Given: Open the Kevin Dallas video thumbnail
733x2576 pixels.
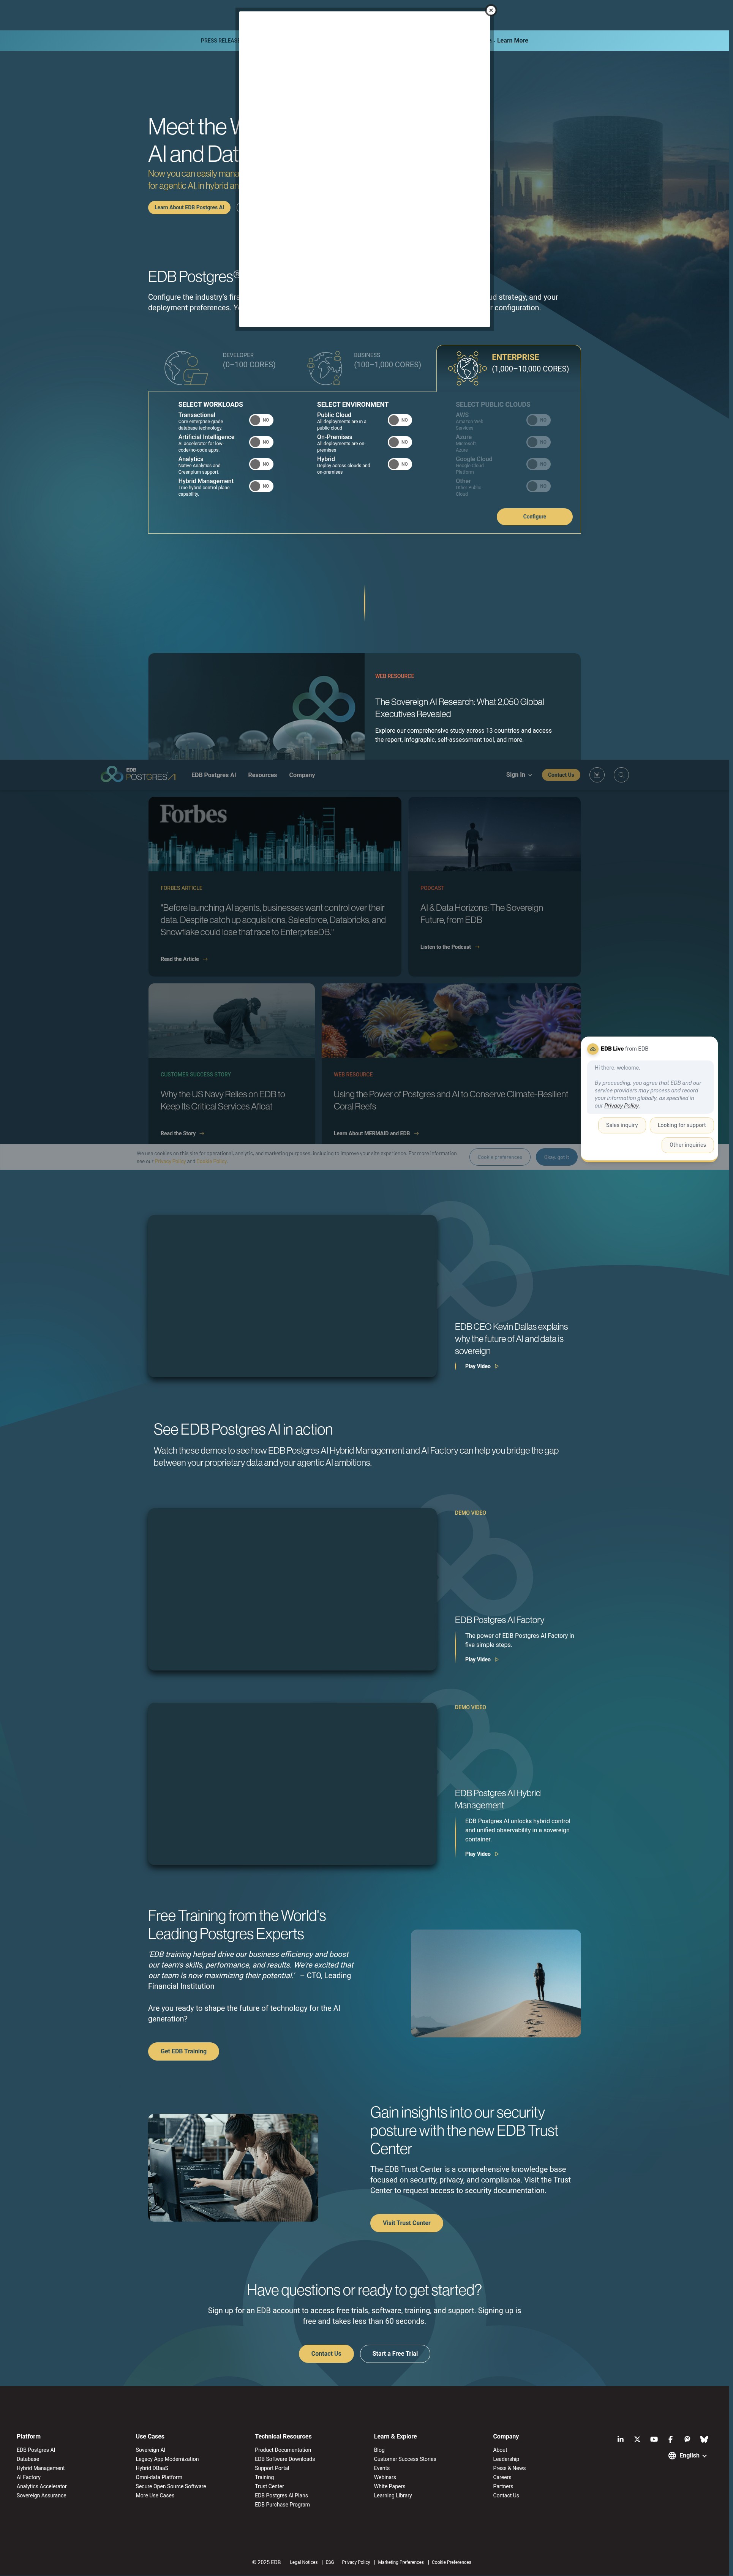Looking at the screenshot, I should [x=292, y=1296].
